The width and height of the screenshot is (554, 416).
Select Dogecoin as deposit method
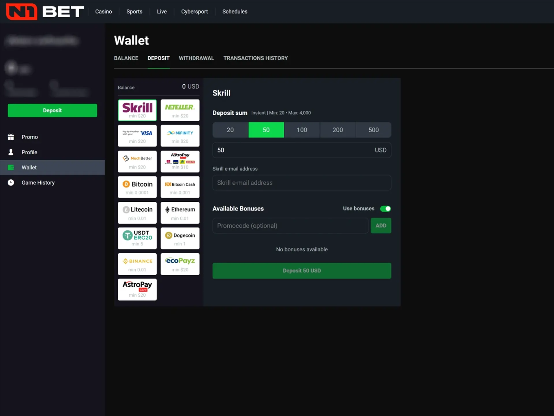(x=180, y=238)
